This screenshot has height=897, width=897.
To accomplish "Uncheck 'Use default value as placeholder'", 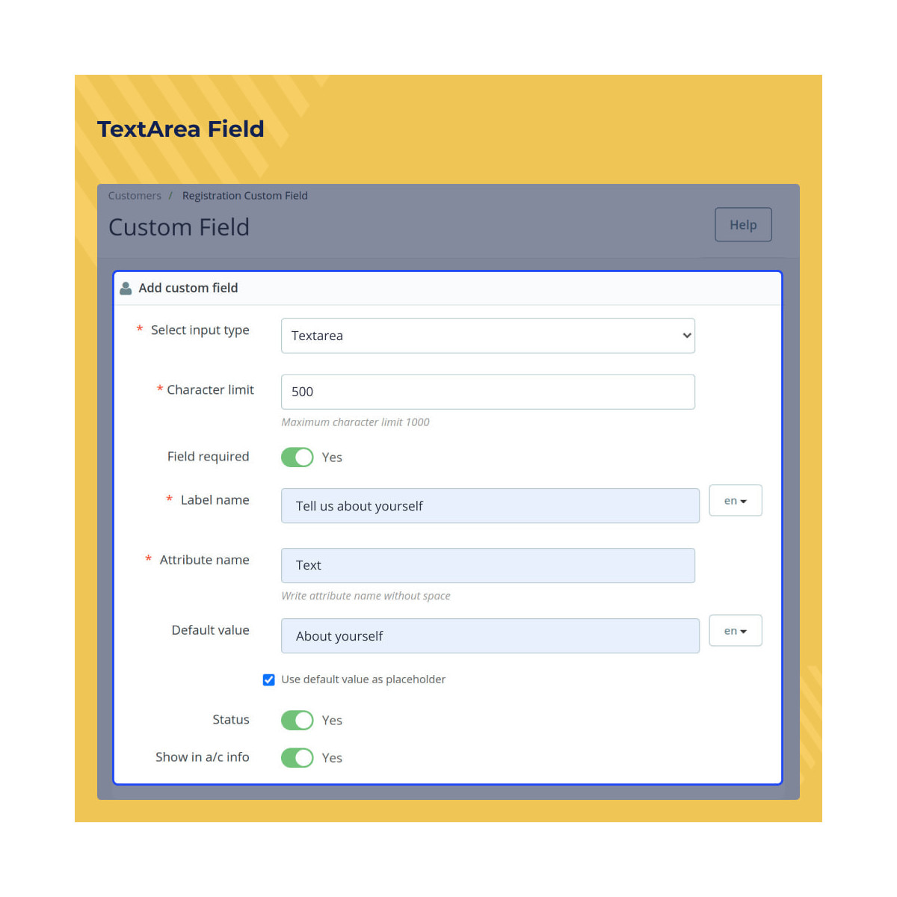I will (268, 679).
